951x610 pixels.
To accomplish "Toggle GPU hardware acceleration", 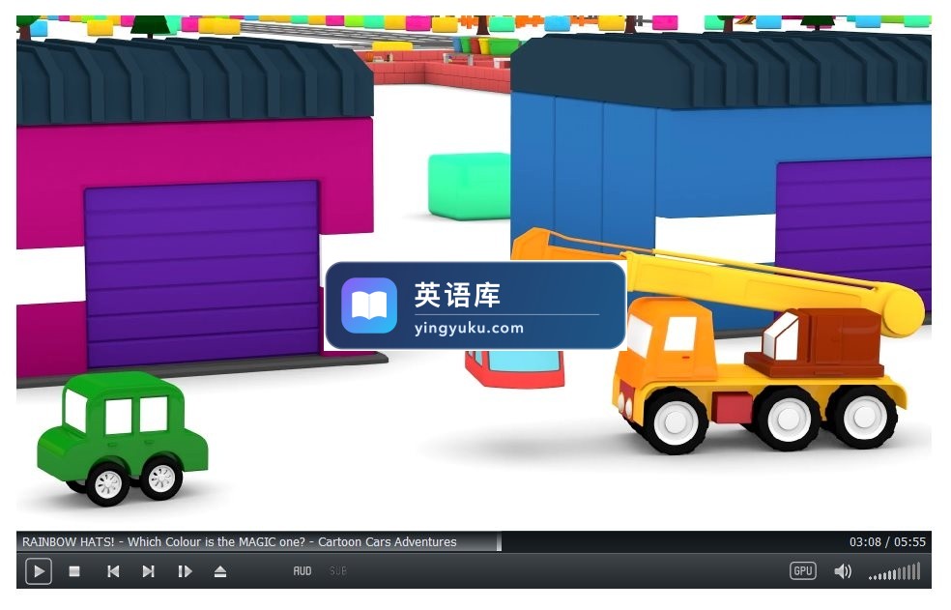I will pyautogui.click(x=802, y=570).
